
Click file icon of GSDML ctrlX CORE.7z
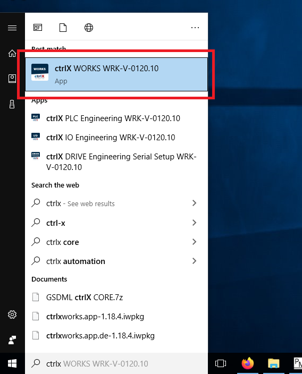click(36, 297)
